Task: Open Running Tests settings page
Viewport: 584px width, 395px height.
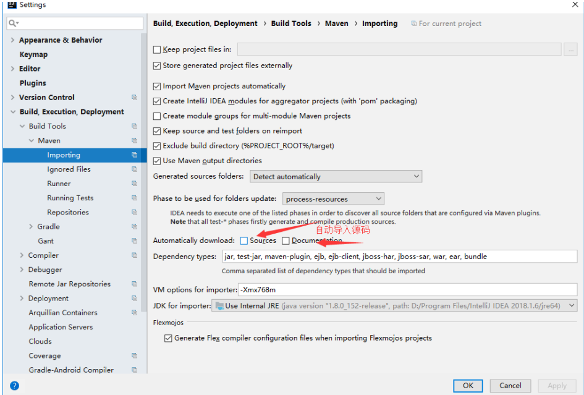Action: (70, 198)
